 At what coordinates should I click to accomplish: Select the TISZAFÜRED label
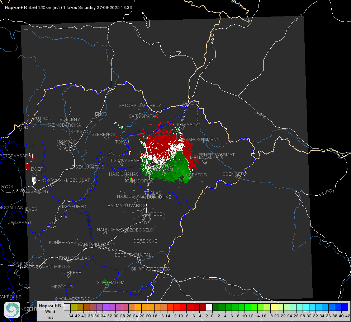click(73, 207)
